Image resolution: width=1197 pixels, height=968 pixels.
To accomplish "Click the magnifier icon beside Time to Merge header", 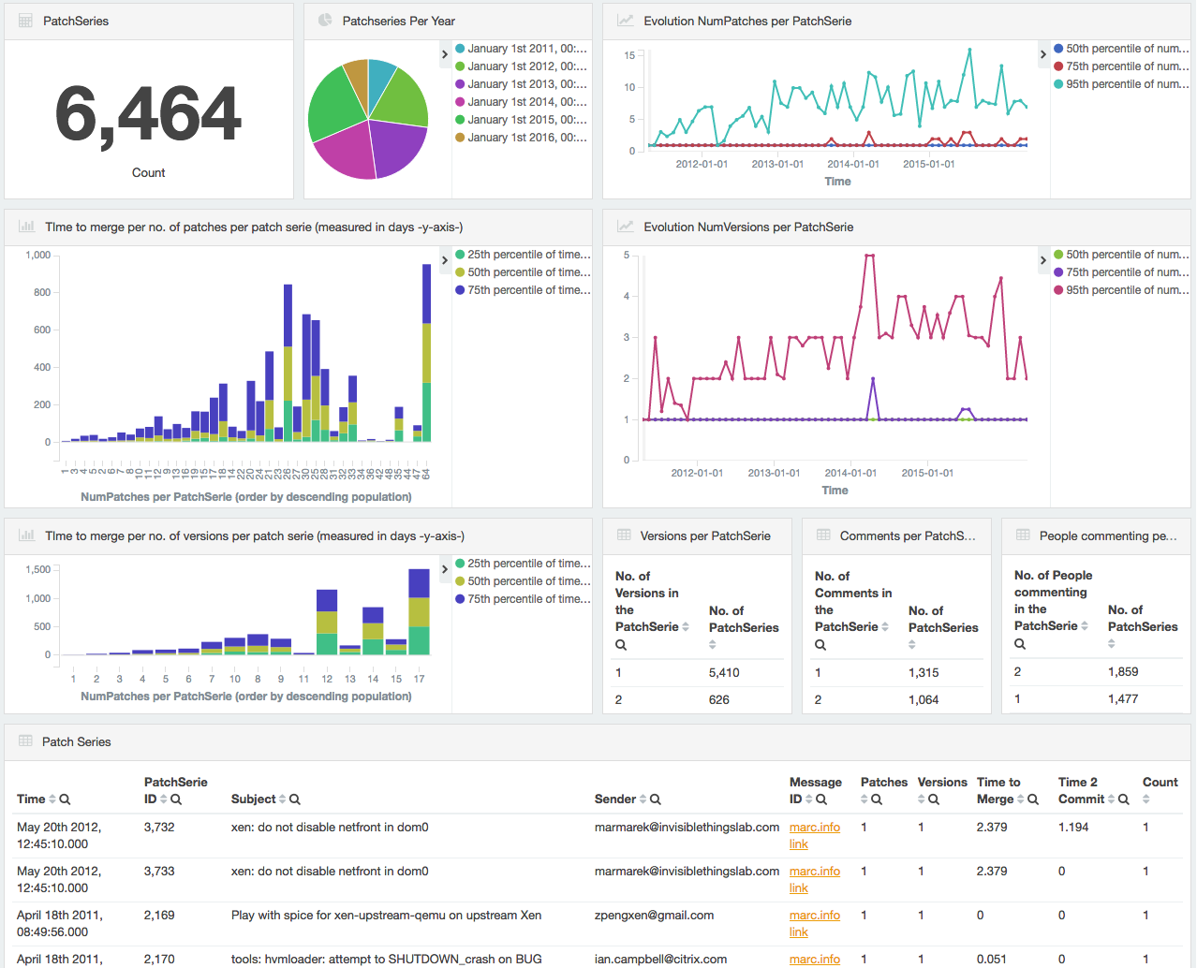I will point(1033,799).
